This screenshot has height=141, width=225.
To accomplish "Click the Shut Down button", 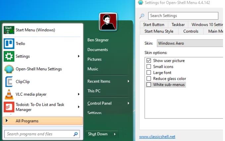I will tap(98, 134).
